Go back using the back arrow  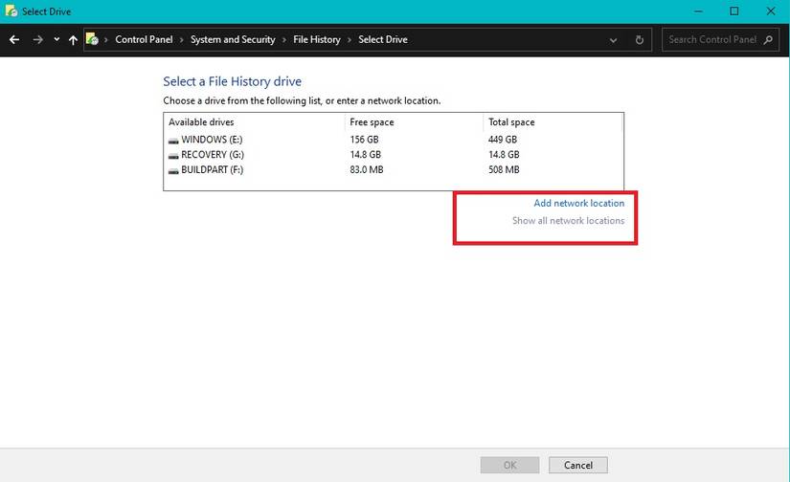14,40
